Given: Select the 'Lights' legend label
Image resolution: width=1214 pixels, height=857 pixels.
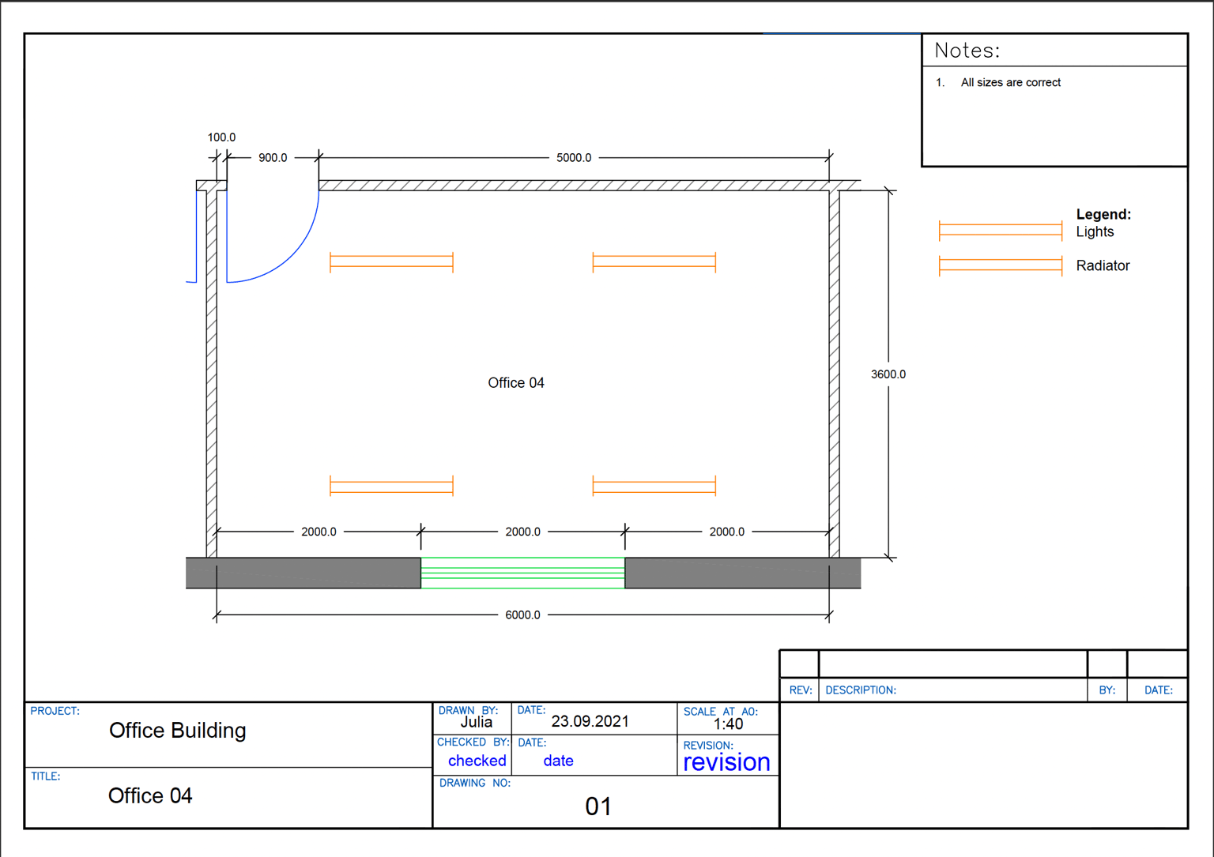Looking at the screenshot, I should 1095,232.
